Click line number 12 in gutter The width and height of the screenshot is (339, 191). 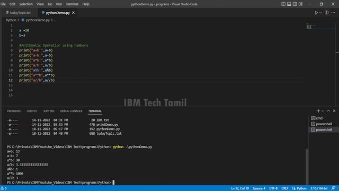[x=11, y=80]
